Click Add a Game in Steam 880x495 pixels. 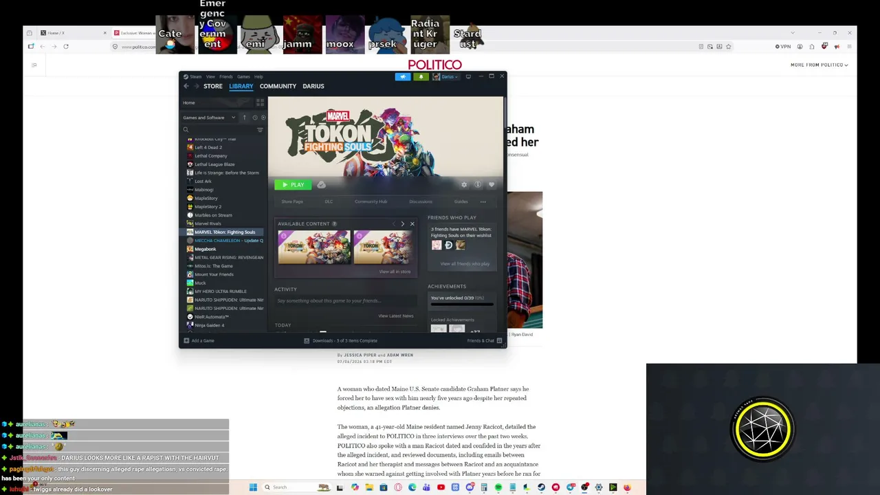pos(199,341)
